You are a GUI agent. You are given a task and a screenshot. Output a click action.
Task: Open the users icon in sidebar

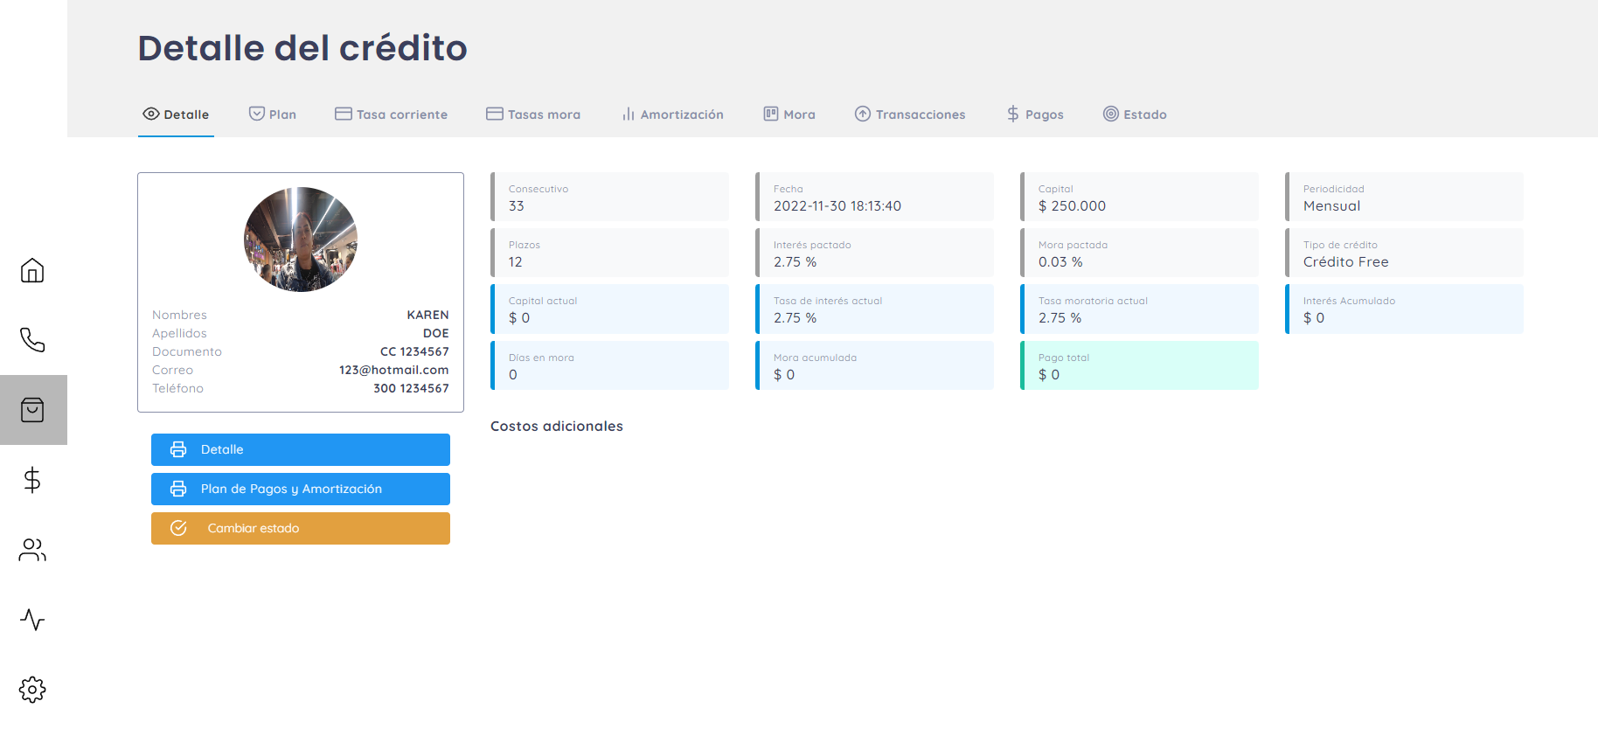click(x=32, y=550)
